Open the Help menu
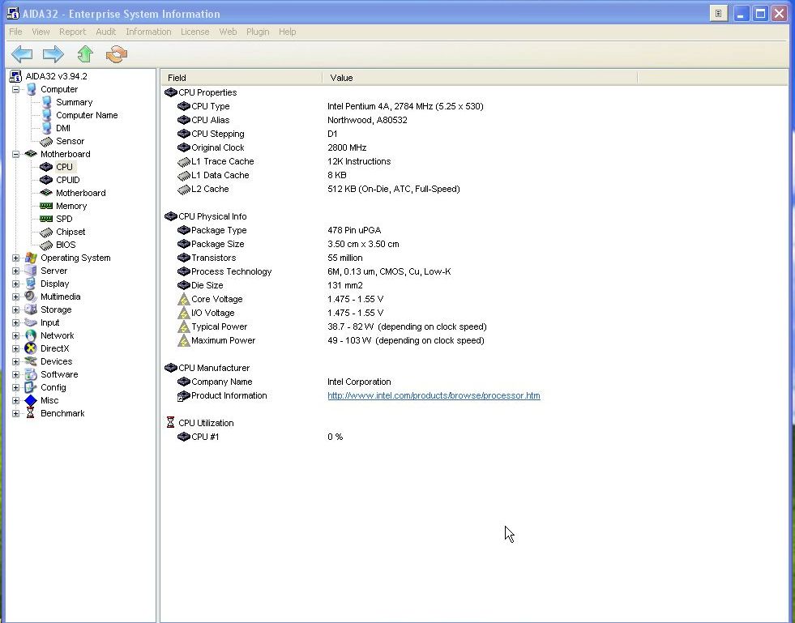Screen dimensions: 795x623 click(x=287, y=32)
